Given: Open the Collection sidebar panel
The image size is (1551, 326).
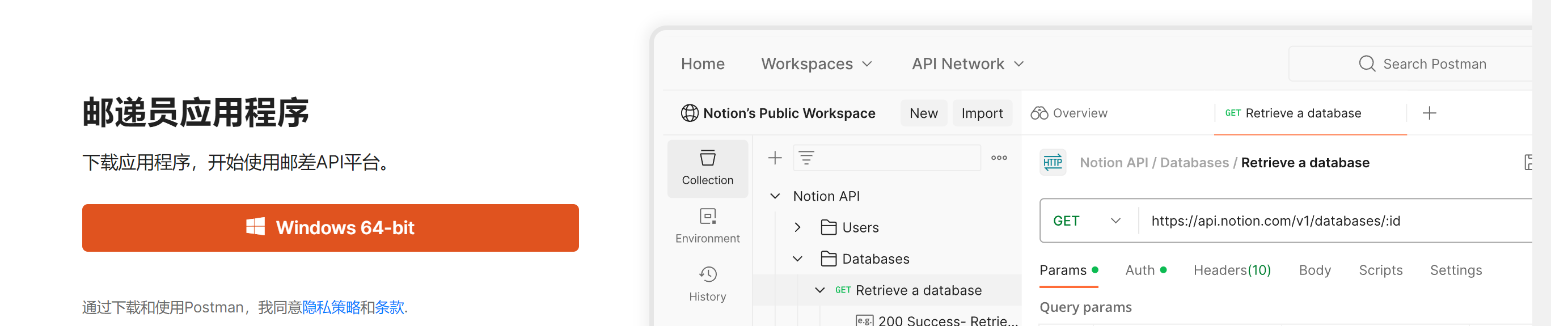Looking at the screenshot, I should point(708,168).
